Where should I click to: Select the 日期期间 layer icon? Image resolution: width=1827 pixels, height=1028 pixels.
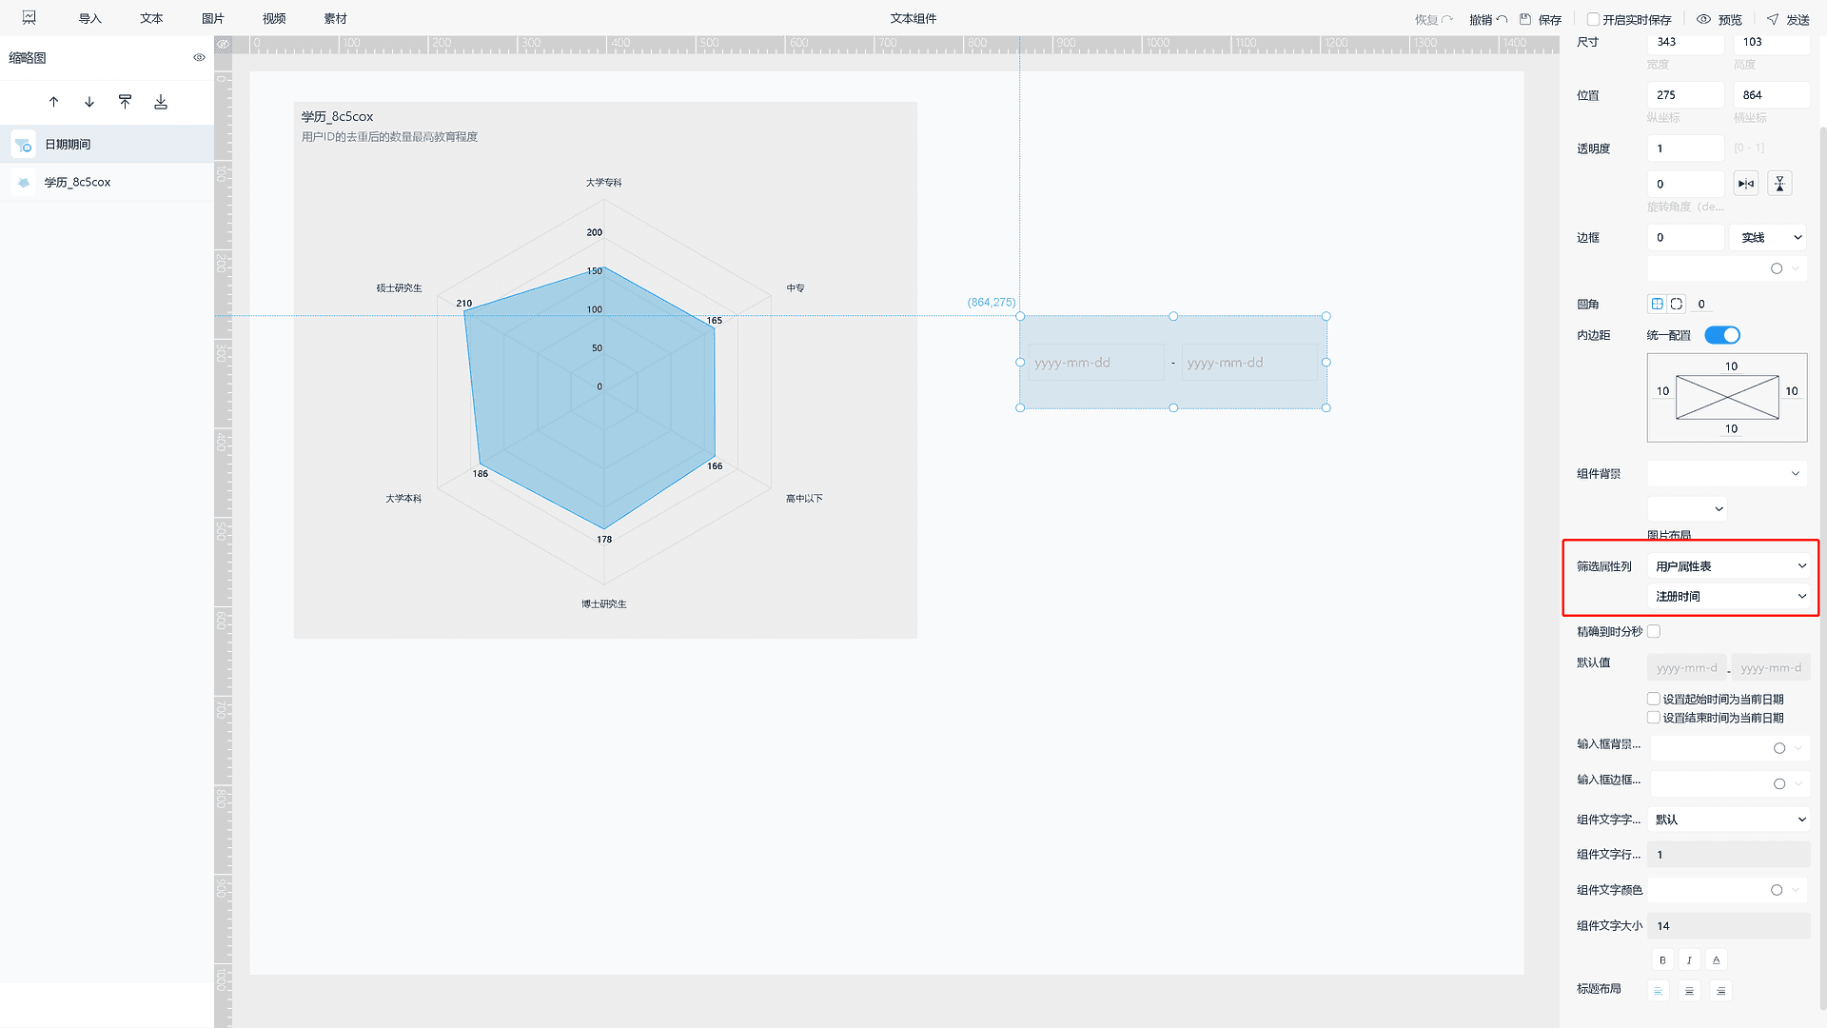pos(24,145)
